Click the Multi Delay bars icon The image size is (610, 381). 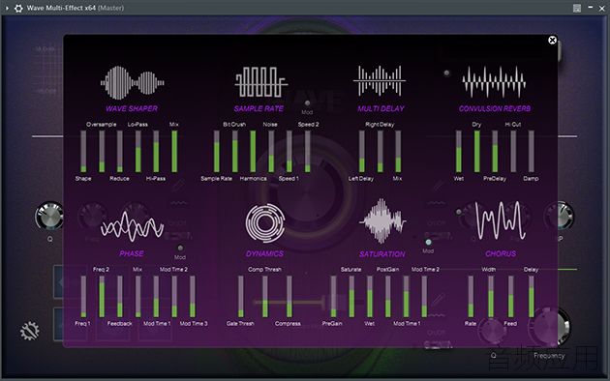tap(380, 81)
